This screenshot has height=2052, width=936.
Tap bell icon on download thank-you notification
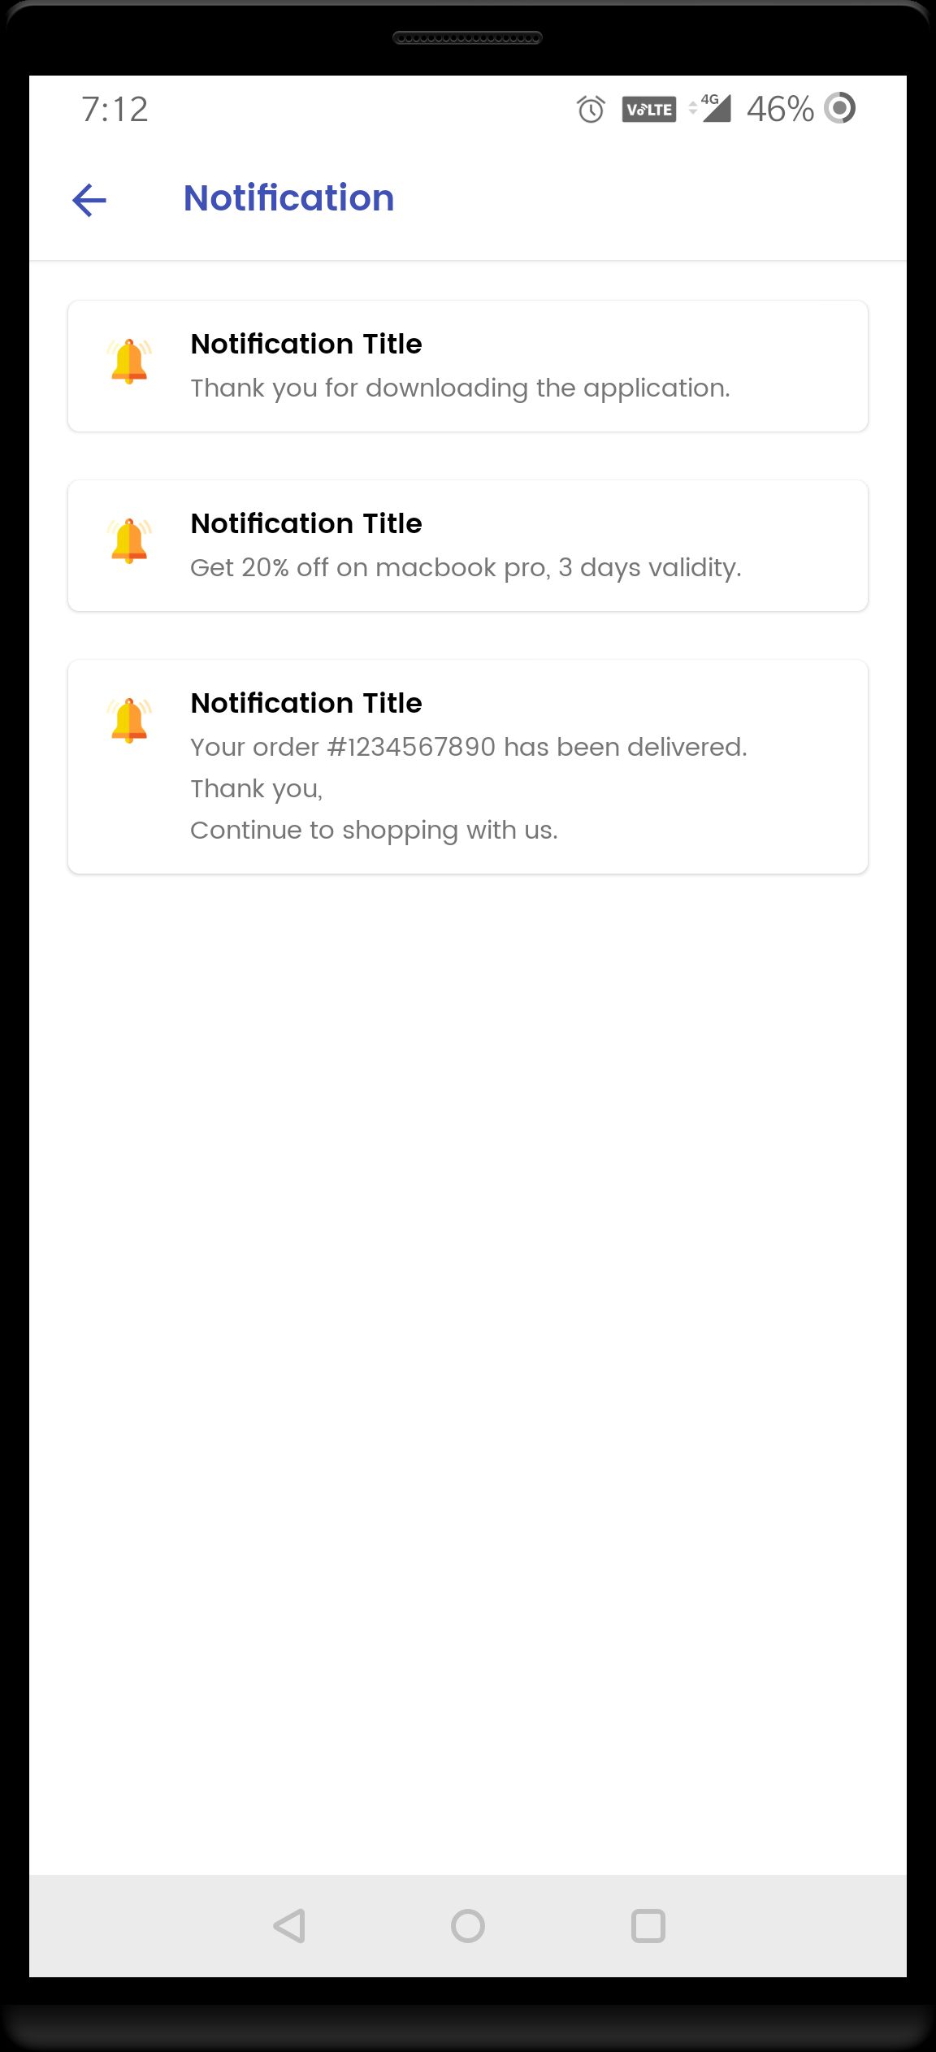point(129,361)
